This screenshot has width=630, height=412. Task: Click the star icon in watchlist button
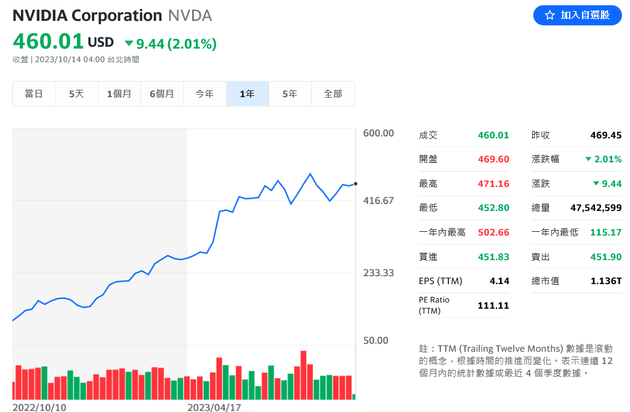[550, 15]
